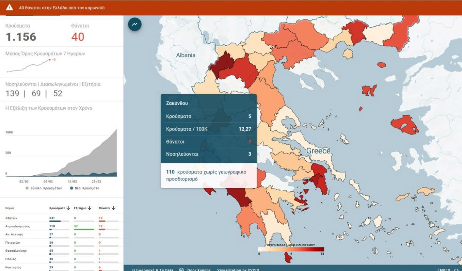Click the total Κρούσματα count 1.156
462x271 pixels.
pyautogui.click(x=21, y=37)
